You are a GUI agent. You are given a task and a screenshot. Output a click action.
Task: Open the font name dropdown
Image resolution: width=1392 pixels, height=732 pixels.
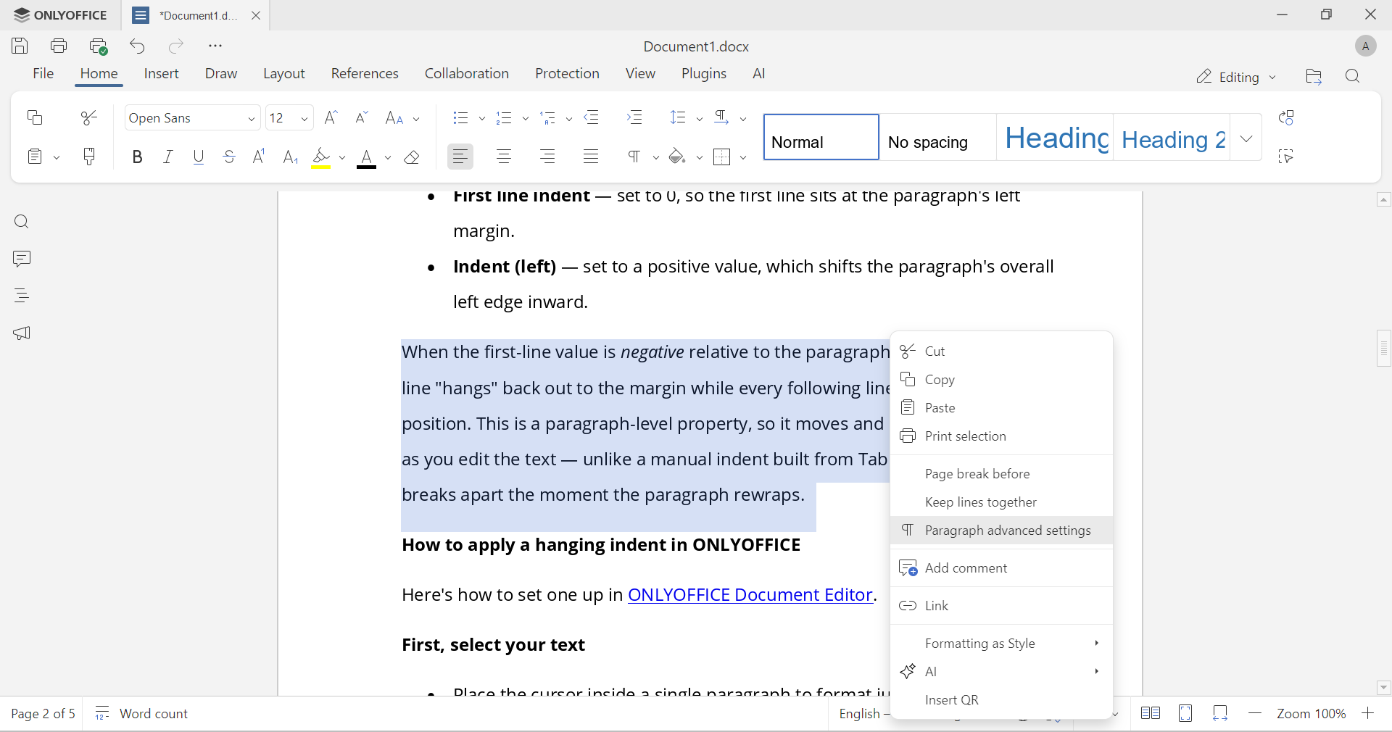point(252,119)
